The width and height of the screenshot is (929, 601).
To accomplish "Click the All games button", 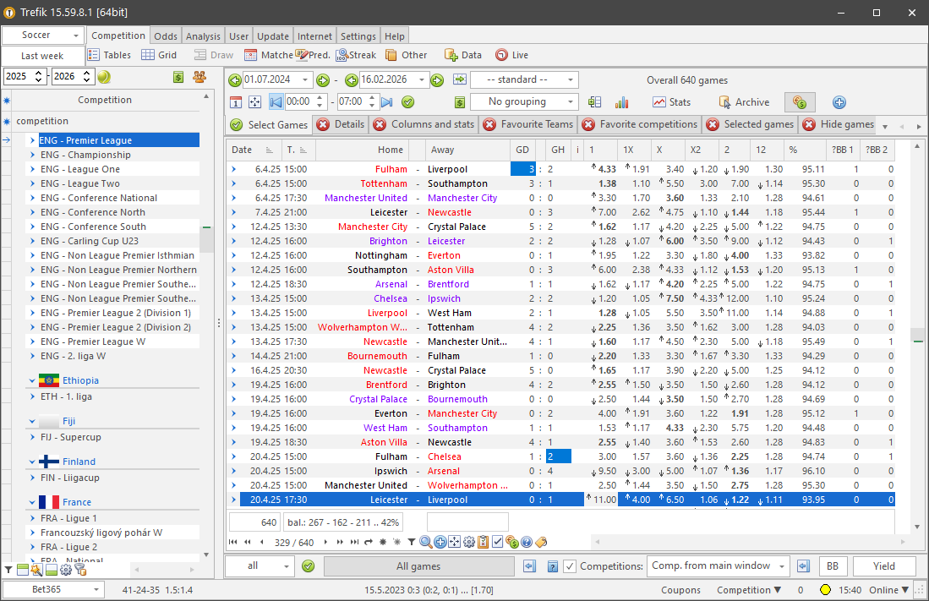I will (x=418, y=566).
